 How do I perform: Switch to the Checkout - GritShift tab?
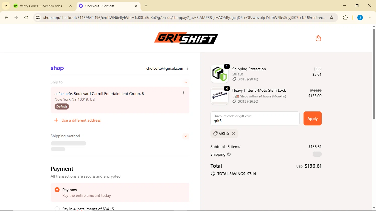(108, 6)
